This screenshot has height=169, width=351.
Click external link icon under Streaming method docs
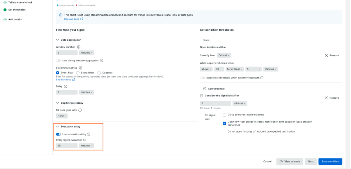(74, 80)
